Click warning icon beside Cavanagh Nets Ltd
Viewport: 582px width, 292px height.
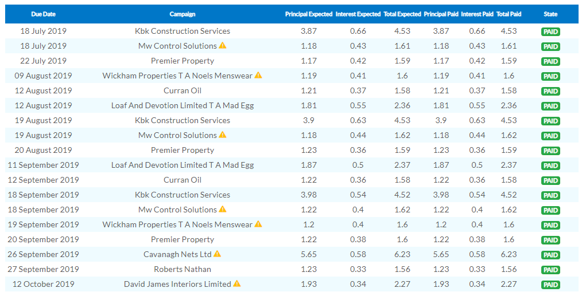click(217, 254)
